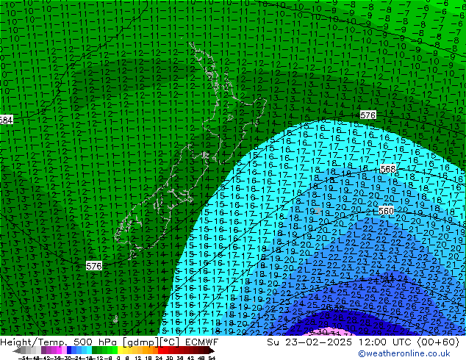Select the dark blue swatch in the legend
466x360 pixels.
click(69, 350)
